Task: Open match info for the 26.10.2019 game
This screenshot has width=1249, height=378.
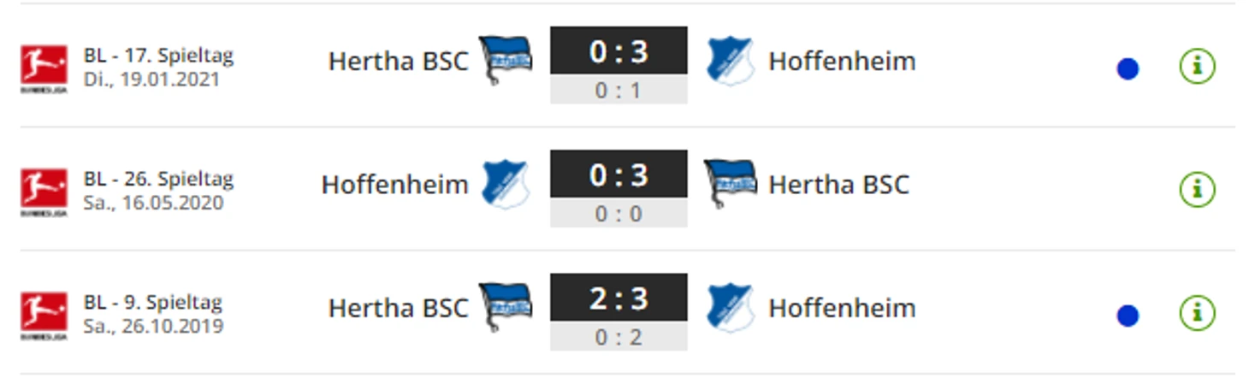Action: [1197, 312]
